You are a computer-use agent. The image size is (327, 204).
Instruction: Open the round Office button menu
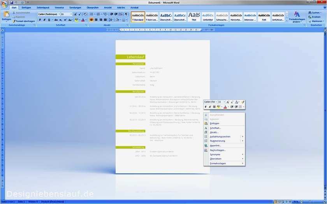point(4,4)
